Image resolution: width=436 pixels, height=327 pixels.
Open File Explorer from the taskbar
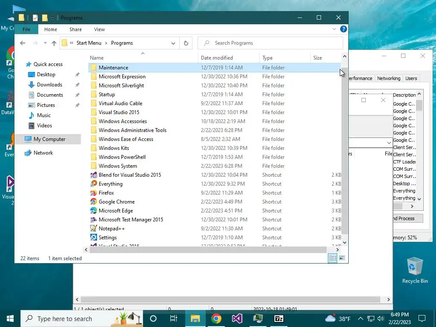195,318
